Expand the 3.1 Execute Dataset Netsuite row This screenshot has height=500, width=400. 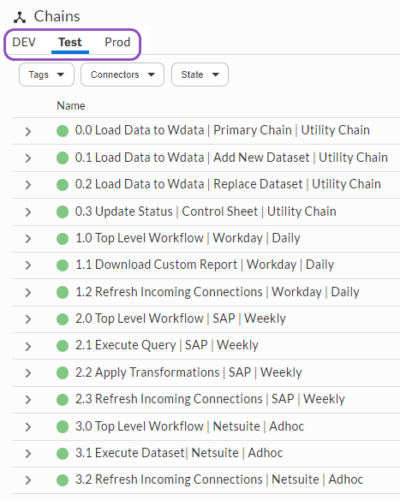28,454
